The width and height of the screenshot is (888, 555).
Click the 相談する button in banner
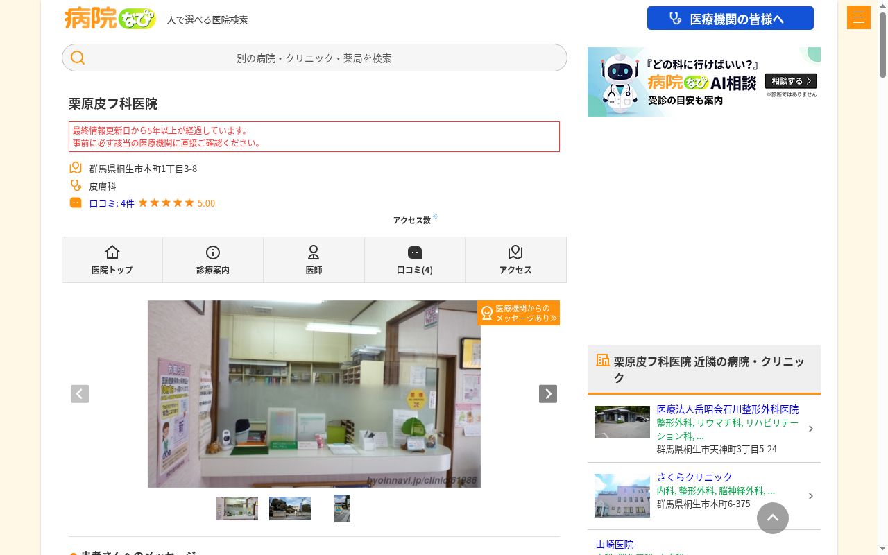pyautogui.click(x=791, y=81)
